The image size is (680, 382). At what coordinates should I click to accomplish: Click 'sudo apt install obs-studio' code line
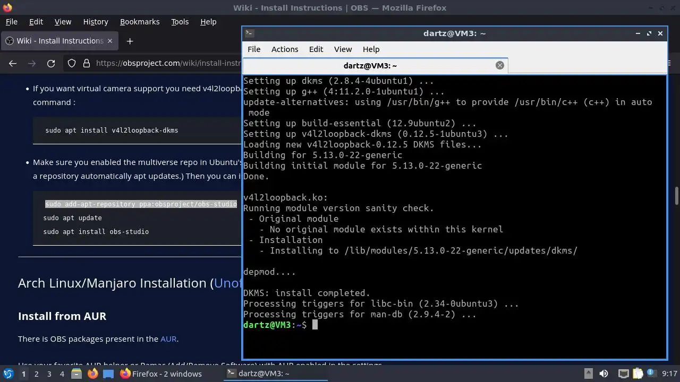(96, 231)
